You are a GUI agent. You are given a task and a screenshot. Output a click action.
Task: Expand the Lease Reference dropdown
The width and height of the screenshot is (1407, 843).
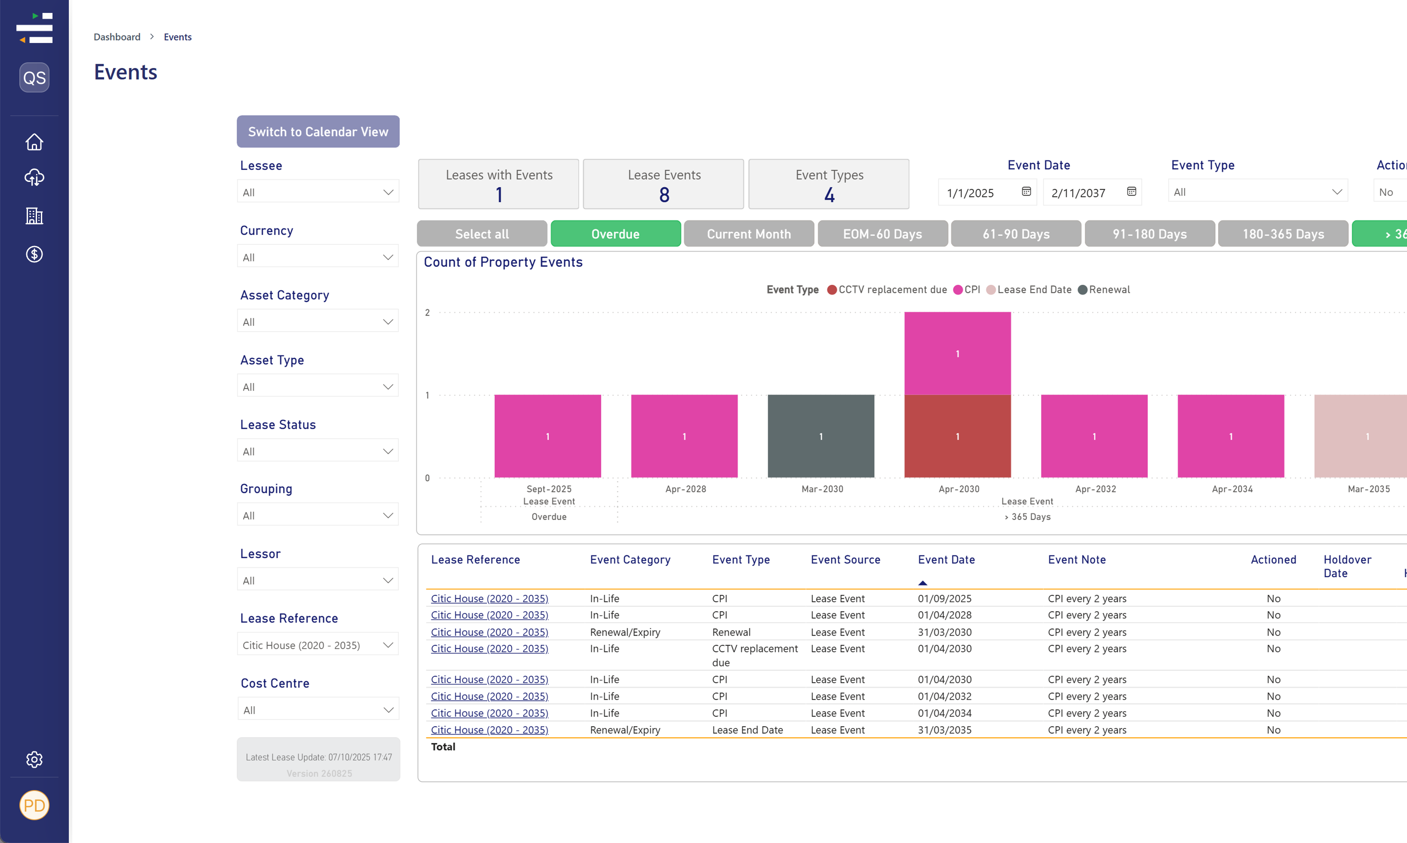(318, 645)
